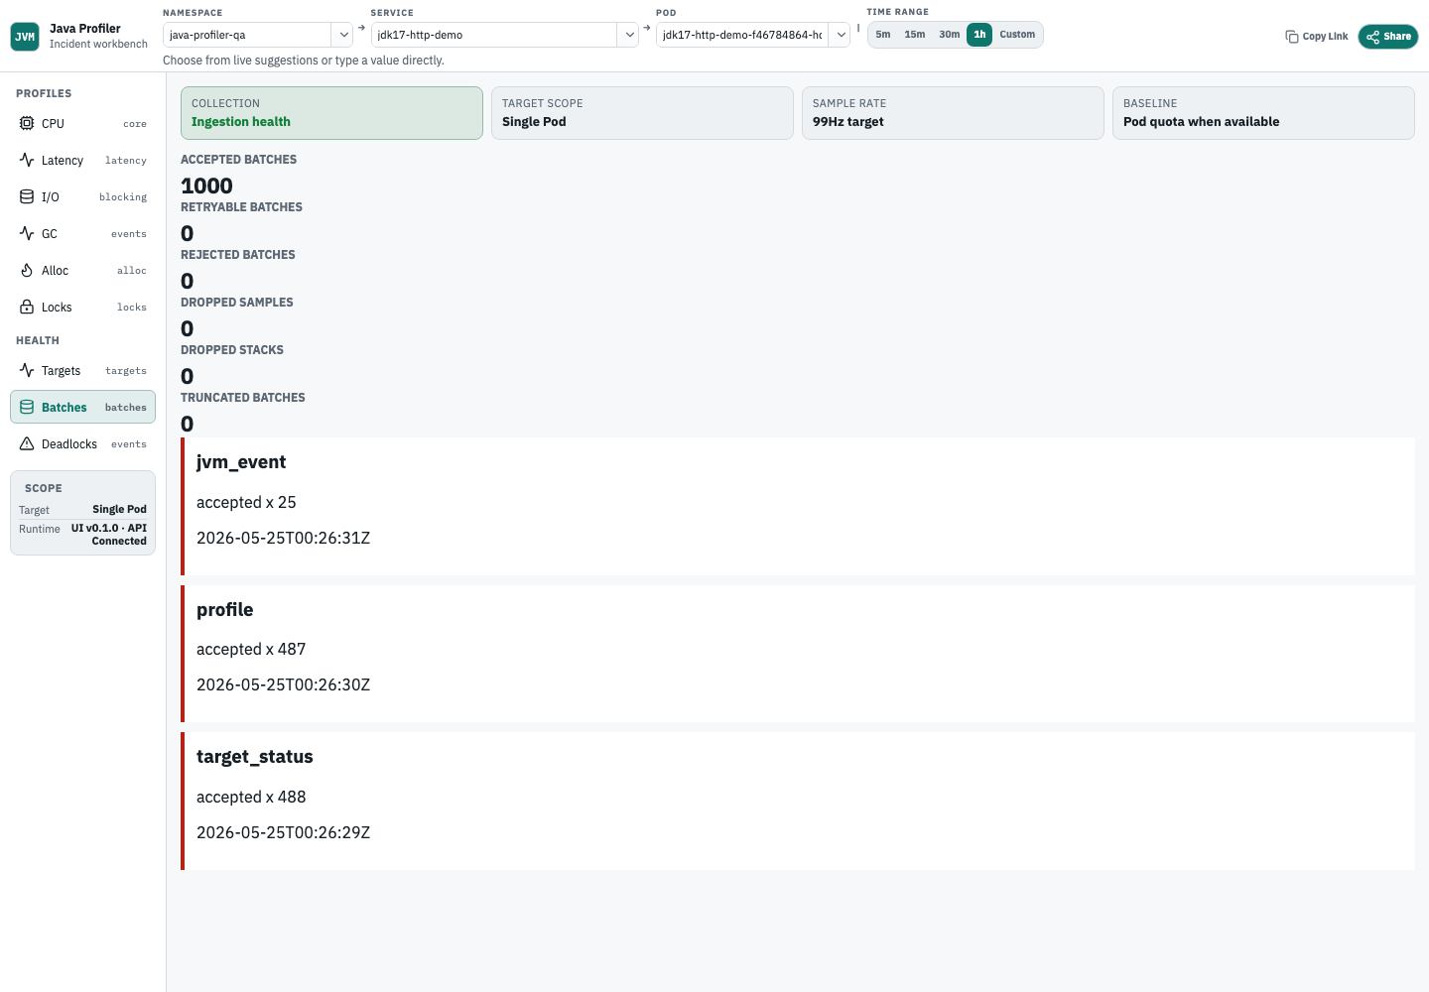
Task: Choose the 30m time range
Action: 950,35
